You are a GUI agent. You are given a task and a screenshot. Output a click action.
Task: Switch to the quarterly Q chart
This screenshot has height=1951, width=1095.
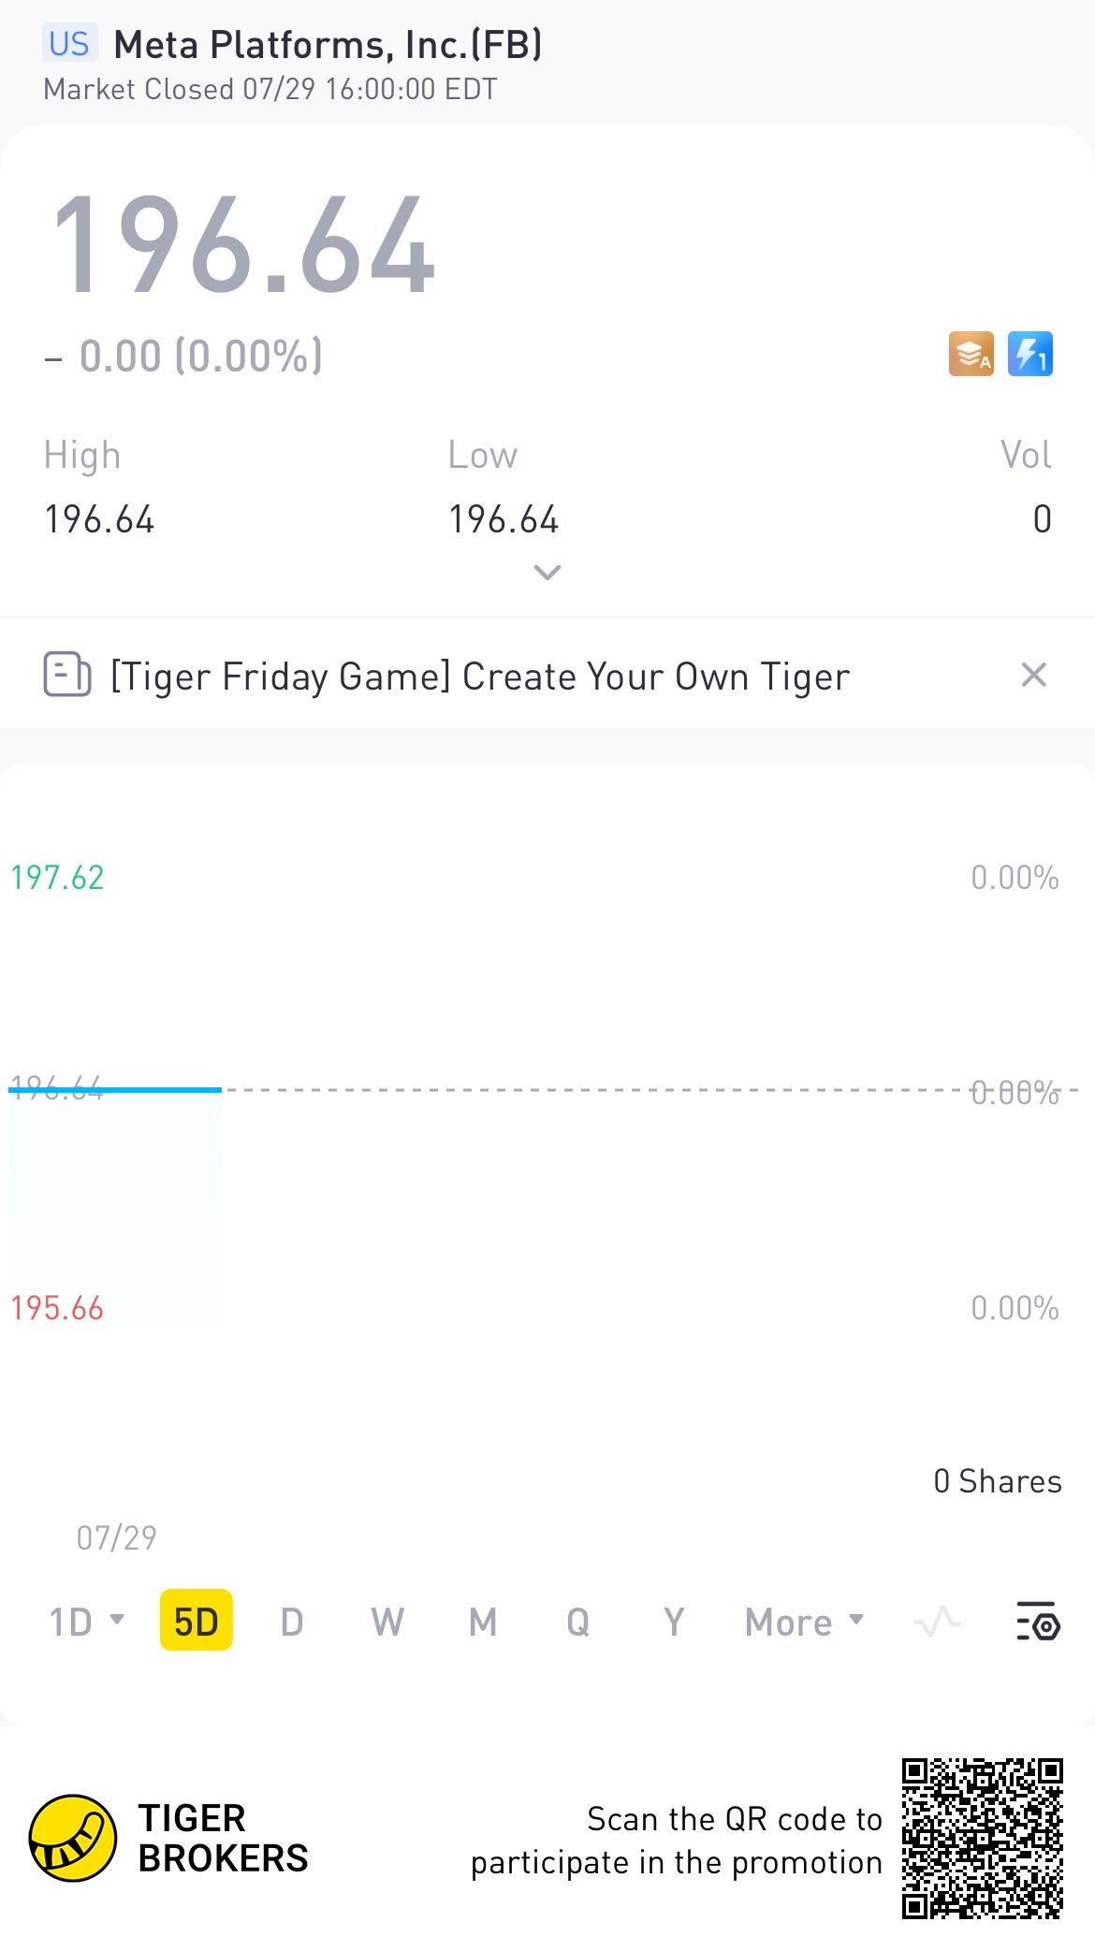click(x=578, y=1622)
